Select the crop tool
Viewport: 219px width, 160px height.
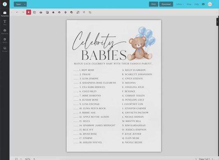coord(90,12)
